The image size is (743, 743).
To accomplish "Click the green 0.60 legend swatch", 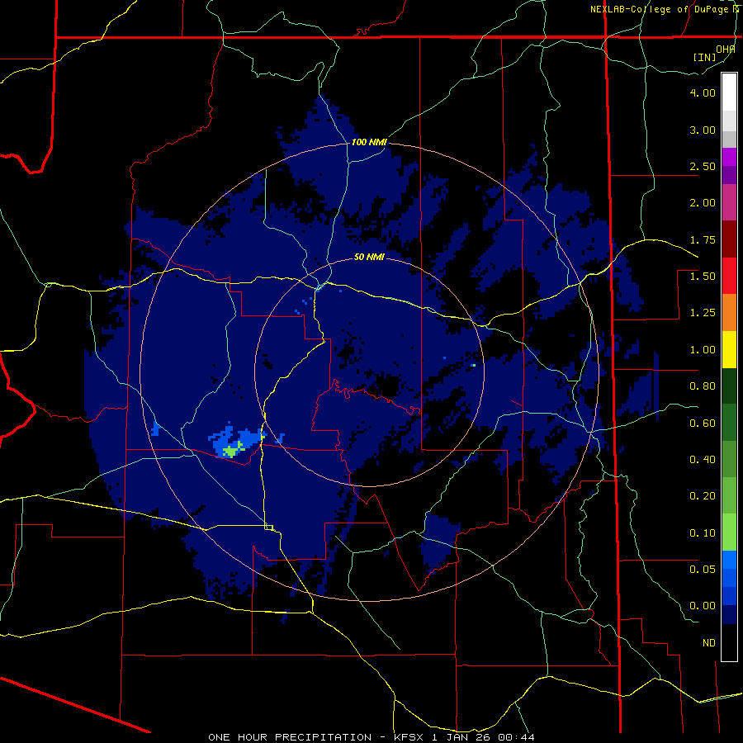I will (x=729, y=422).
